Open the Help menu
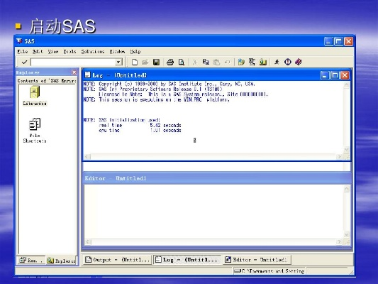 point(135,51)
